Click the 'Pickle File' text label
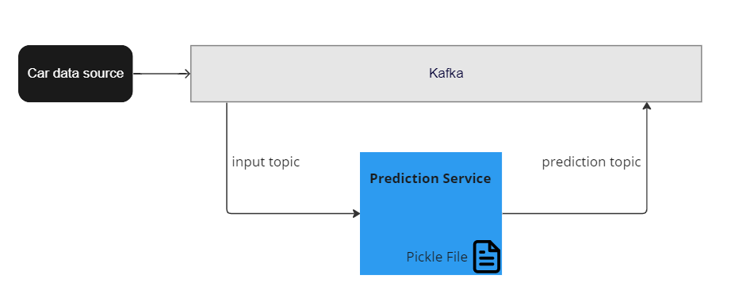Screen dimensions: 754x294 (x=437, y=257)
